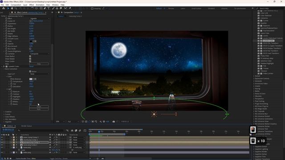Screen dimensions: 285x160
Task: Expand the HSL Secondary section
Action: [x=4, y=120]
